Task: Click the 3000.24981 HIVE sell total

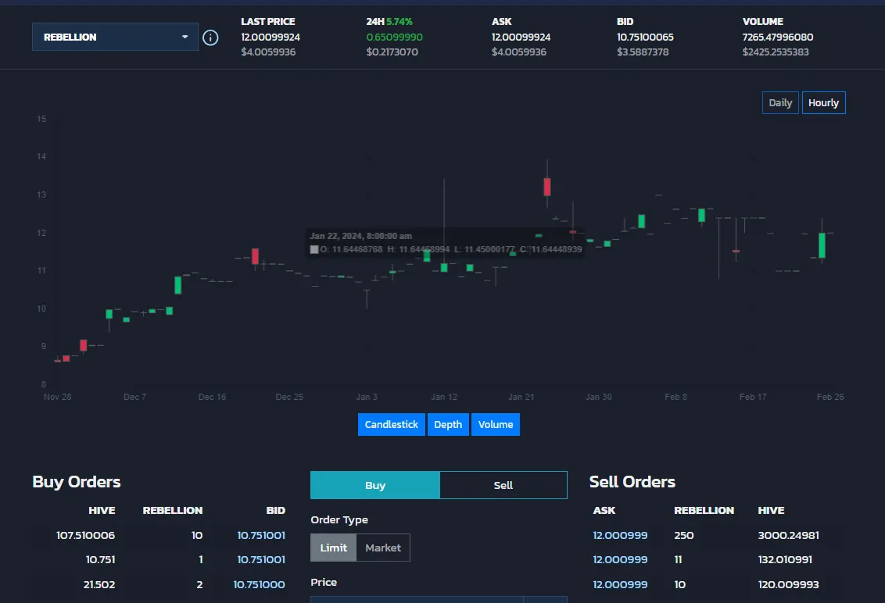Action: 789,535
